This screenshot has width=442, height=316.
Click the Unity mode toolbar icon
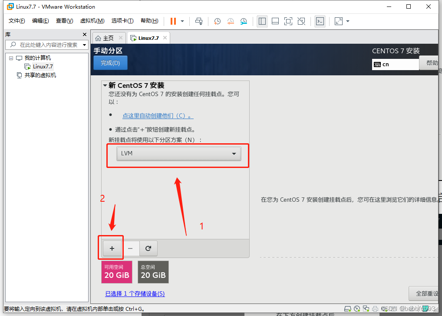tap(301, 21)
